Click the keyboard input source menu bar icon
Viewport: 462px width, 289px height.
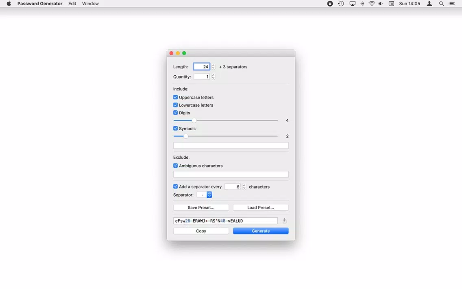coord(391,4)
